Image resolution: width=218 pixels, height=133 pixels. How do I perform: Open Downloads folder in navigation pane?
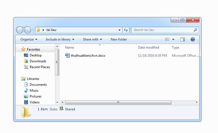(x=38, y=61)
